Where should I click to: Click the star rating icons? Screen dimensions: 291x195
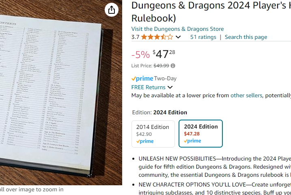coord(157,37)
